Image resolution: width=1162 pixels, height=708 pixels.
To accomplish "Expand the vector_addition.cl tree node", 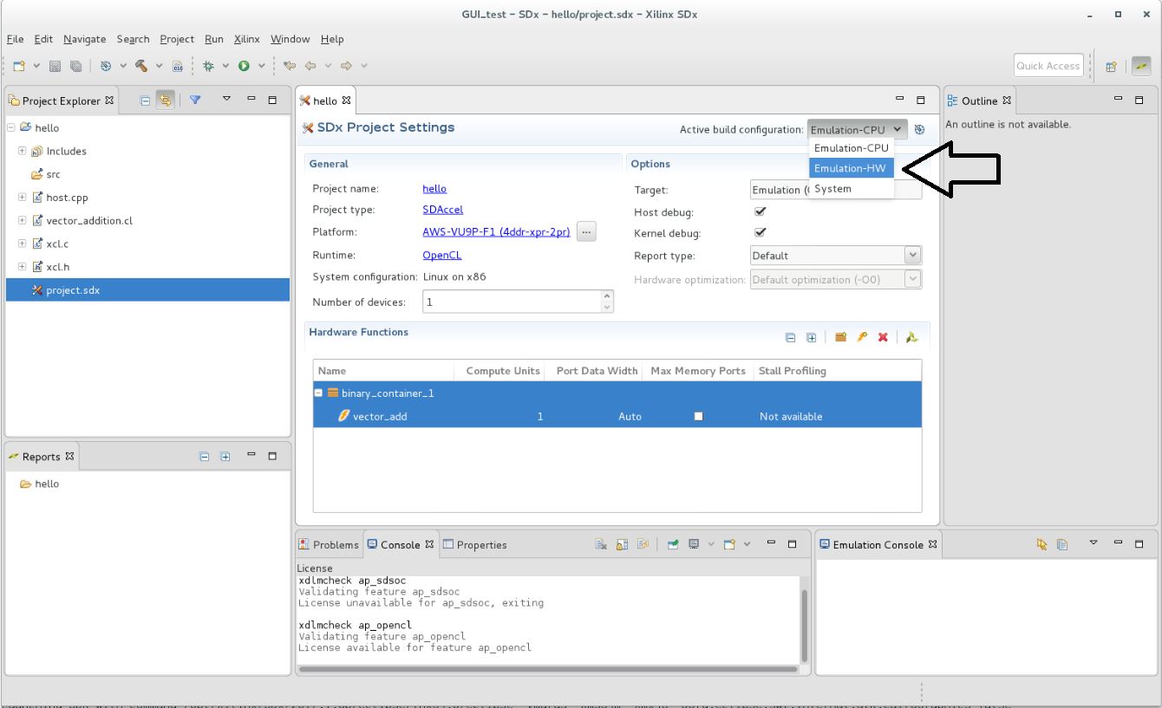I will tap(23, 220).
